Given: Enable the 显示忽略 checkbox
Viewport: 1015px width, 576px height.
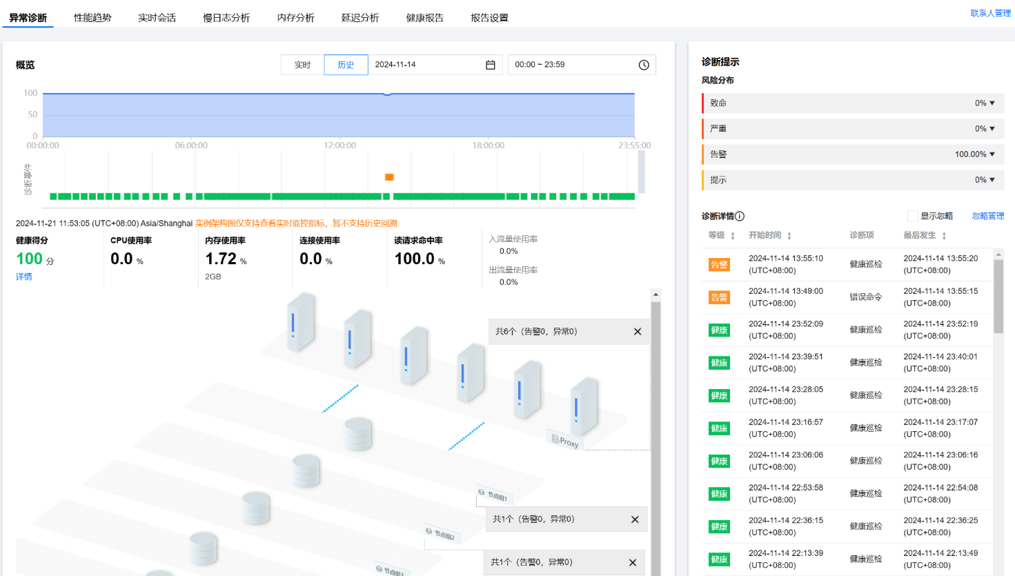Looking at the screenshot, I should pyautogui.click(x=912, y=216).
